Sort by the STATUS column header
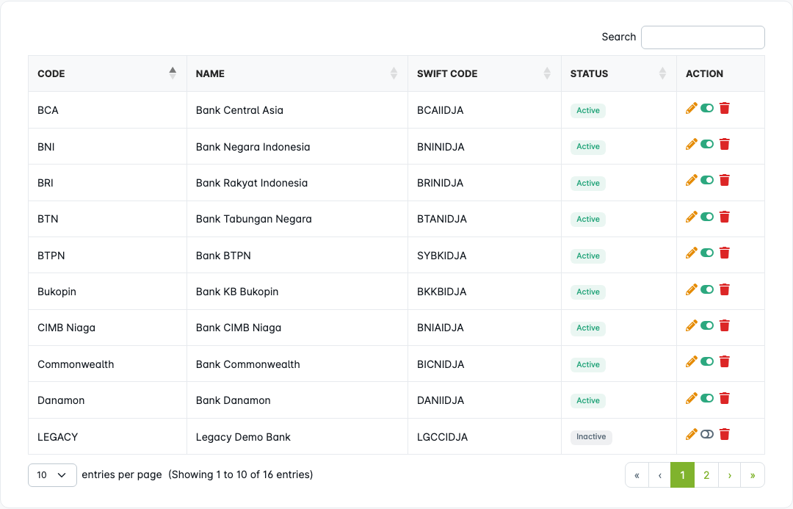The height and width of the screenshot is (509, 793). tap(618, 73)
